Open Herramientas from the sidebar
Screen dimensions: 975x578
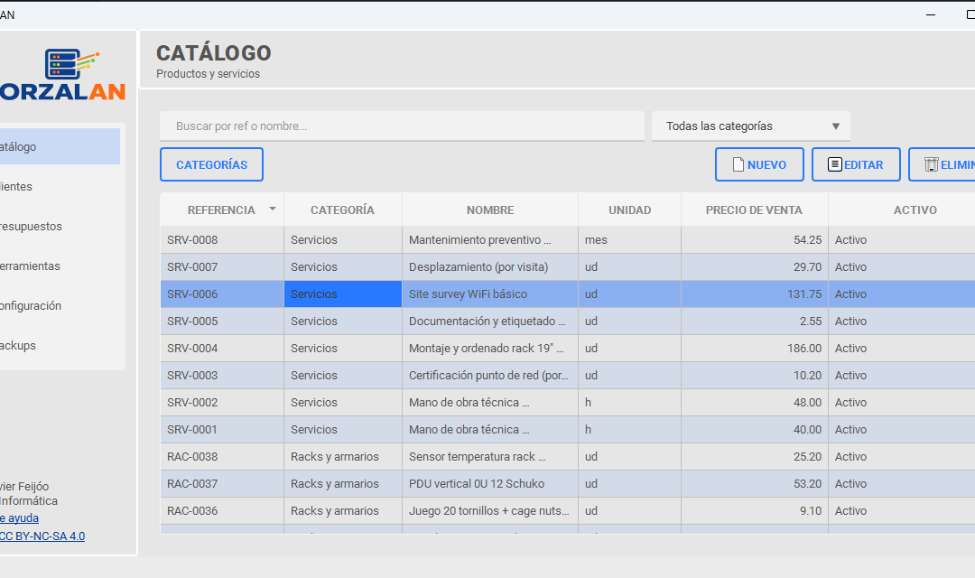click(30, 266)
